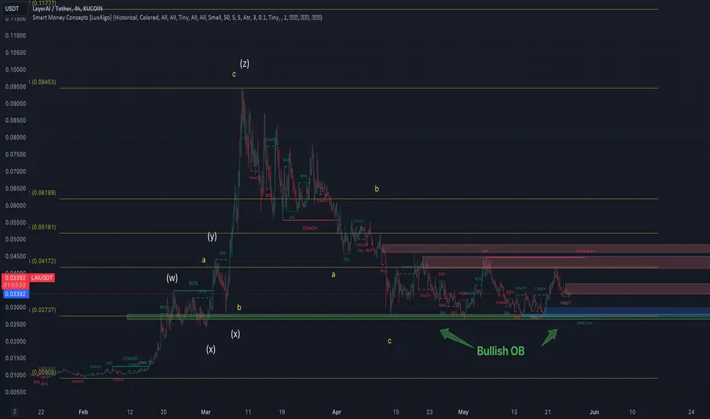Click 0.10000 on the price axis

pyautogui.click(x=15, y=69)
